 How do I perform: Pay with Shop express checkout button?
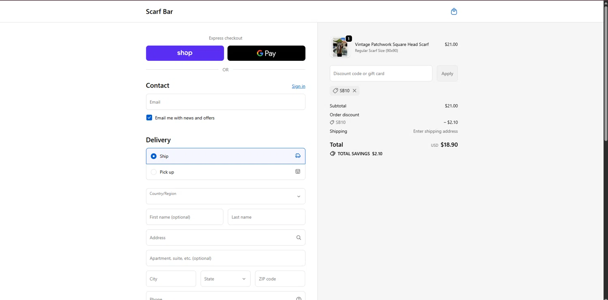click(x=185, y=53)
